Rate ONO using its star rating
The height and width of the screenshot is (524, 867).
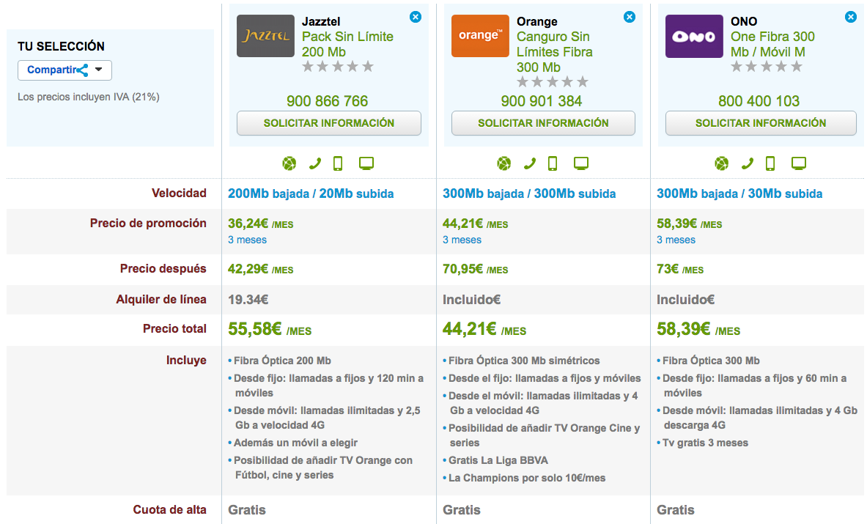pos(767,67)
